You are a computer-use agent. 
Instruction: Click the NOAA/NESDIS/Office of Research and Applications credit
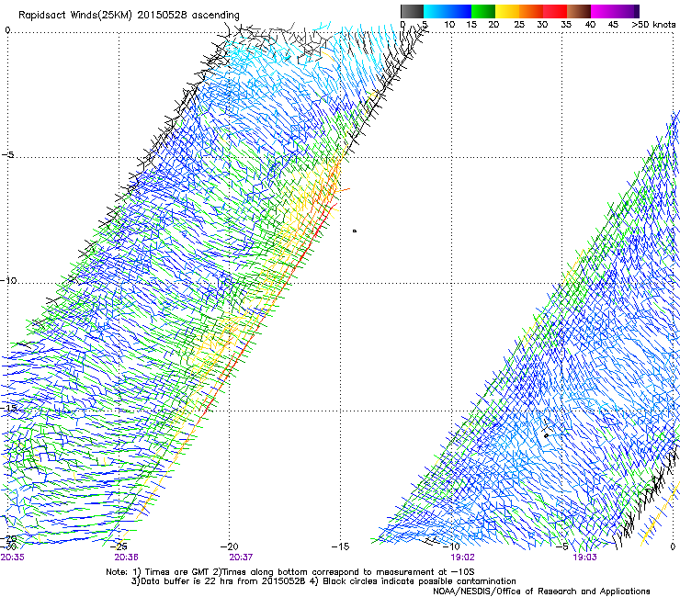coord(541,591)
